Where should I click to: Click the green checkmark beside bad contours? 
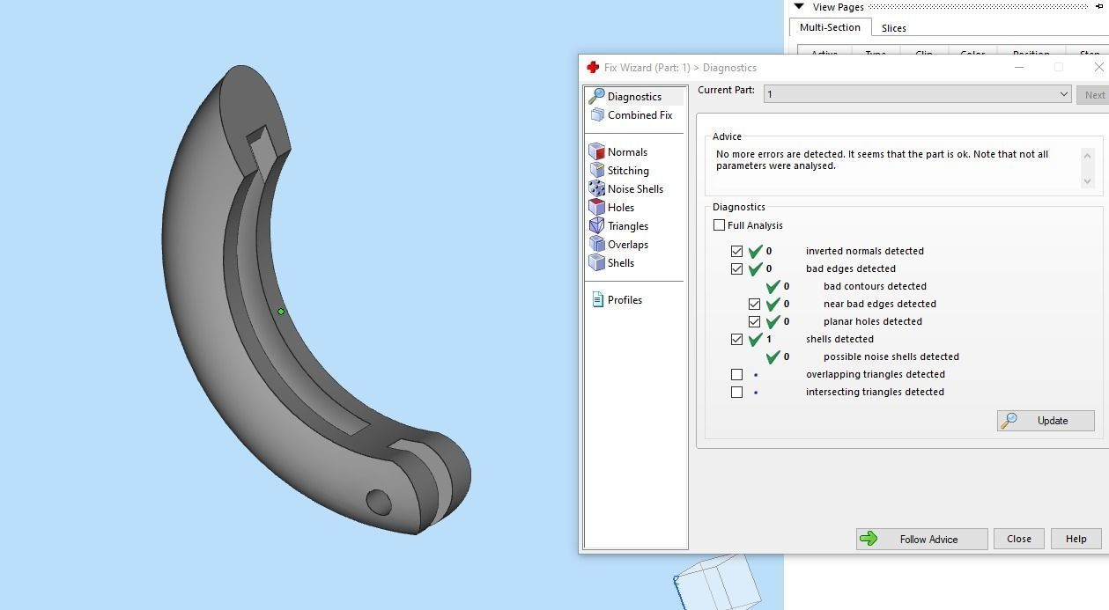pyautogui.click(x=773, y=286)
